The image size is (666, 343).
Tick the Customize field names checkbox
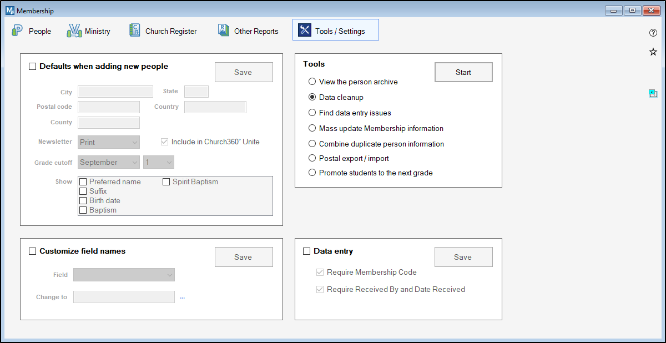coord(33,251)
